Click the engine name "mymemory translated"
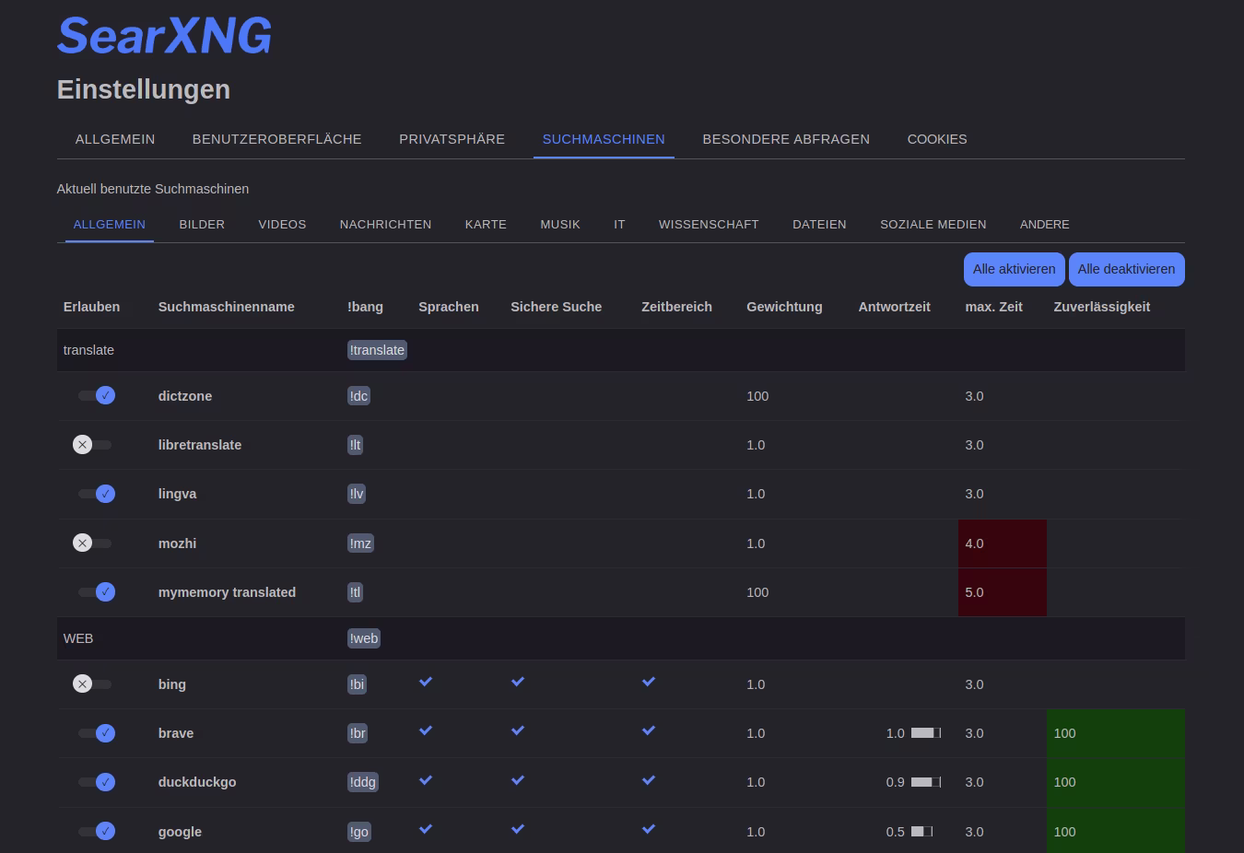 (227, 592)
